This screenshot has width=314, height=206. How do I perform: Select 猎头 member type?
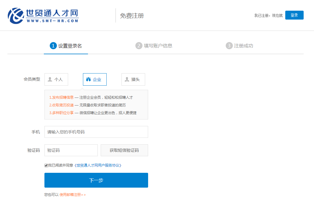[x=133, y=79]
